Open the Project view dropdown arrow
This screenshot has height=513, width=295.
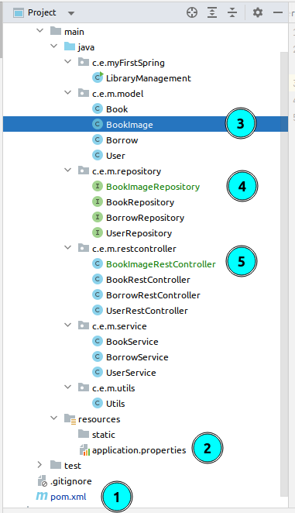pyautogui.click(x=71, y=13)
